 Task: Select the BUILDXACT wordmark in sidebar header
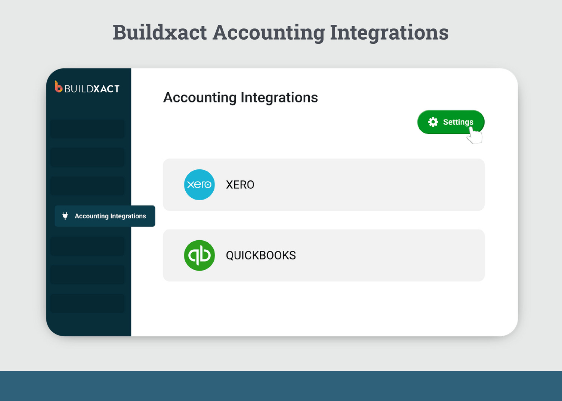coord(92,88)
